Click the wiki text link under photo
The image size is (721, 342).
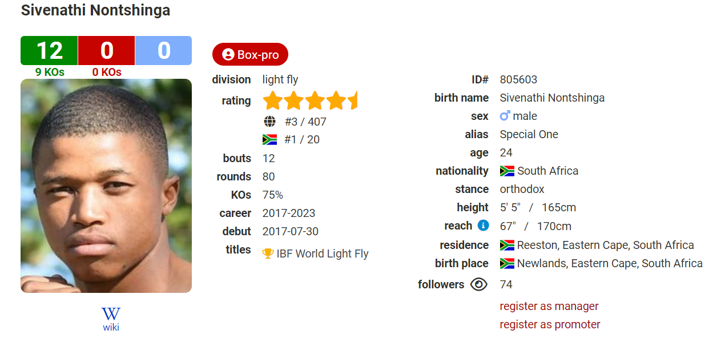click(111, 327)
